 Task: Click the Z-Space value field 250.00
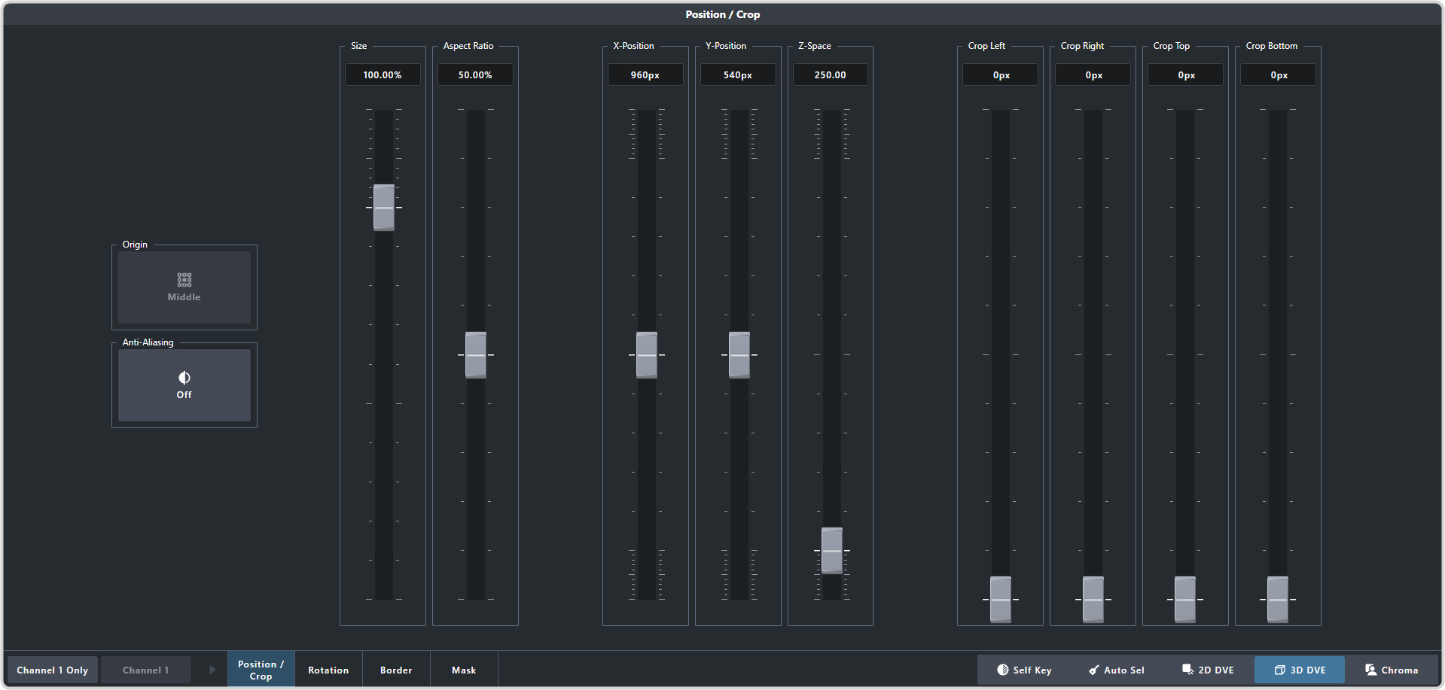click(831, 74)
